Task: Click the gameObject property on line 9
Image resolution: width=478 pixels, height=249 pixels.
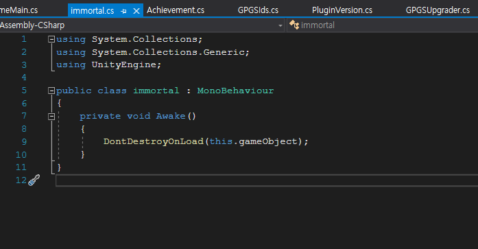Action: click(268, 142)
